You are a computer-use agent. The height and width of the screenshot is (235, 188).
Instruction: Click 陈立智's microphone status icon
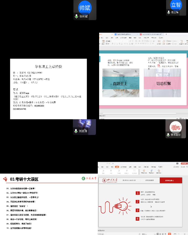169,12
